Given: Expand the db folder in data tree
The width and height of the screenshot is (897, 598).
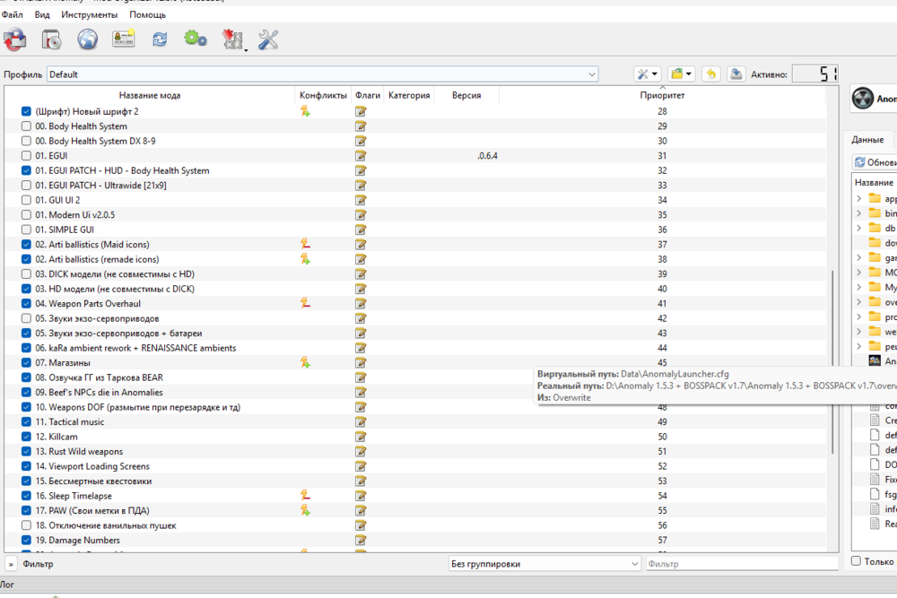Looking at the screenshot, I should [x=859, y=228].
